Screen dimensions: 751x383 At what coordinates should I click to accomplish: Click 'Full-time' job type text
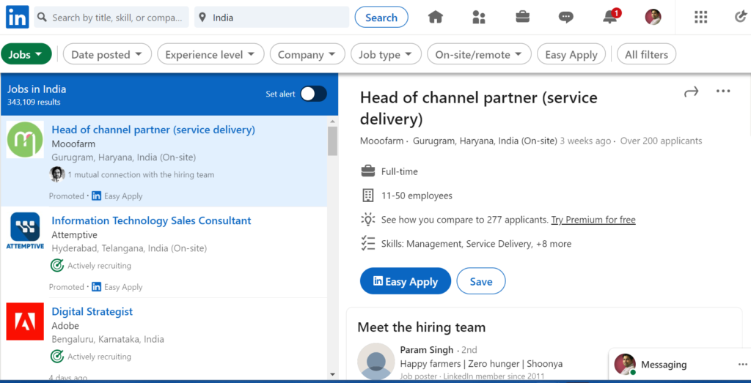pyautogui.click(x=400, y=171)
